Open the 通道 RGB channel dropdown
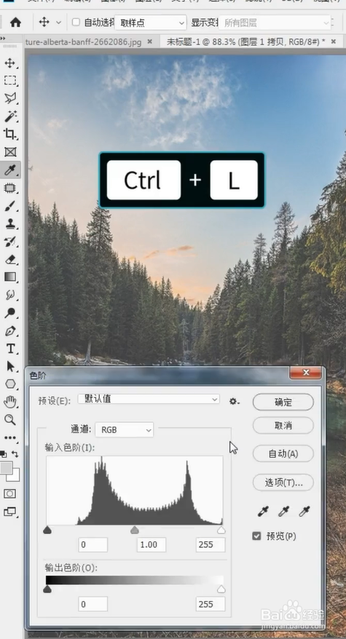The image size is (346, 639). click(x=125, y=429)
